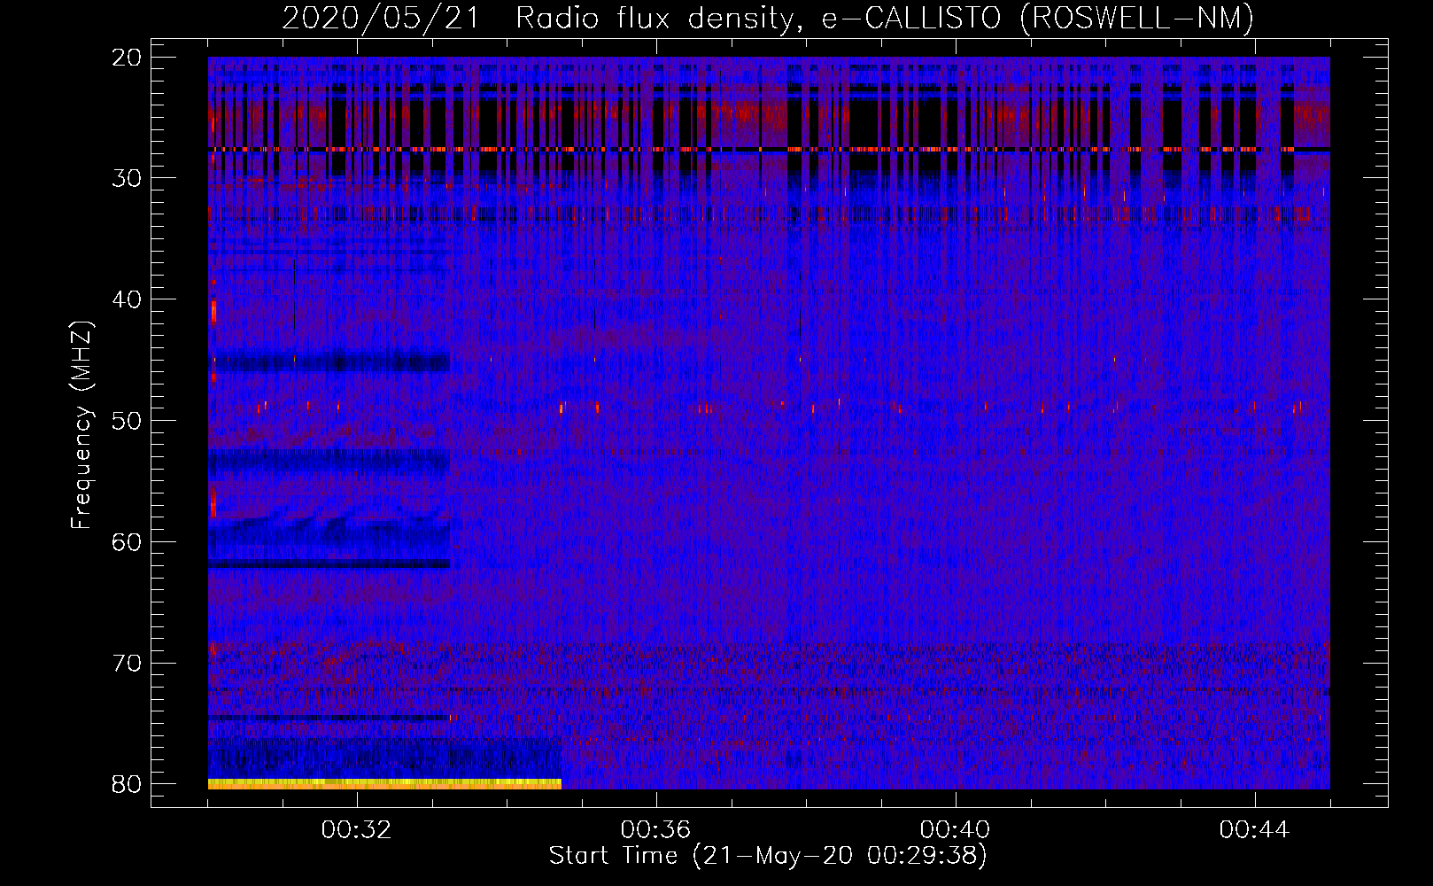Click the time tick label '00:40'
The image size is (1433, 886).
pos(956,830)
